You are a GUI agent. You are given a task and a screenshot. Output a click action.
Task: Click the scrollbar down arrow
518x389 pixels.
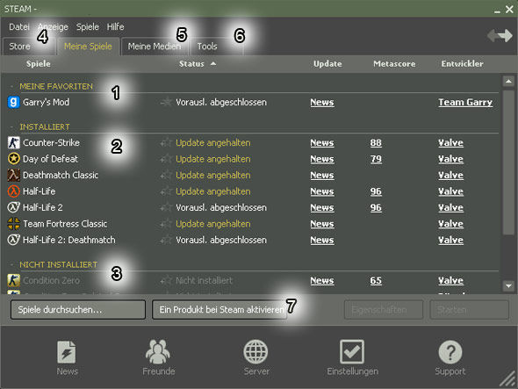508,285
